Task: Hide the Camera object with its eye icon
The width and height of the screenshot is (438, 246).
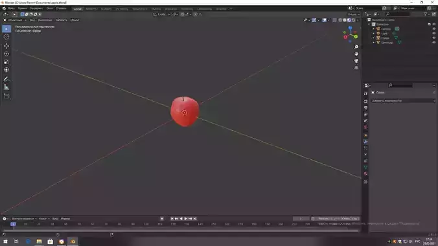Action: pyautogui.click(x=434, y=28)
